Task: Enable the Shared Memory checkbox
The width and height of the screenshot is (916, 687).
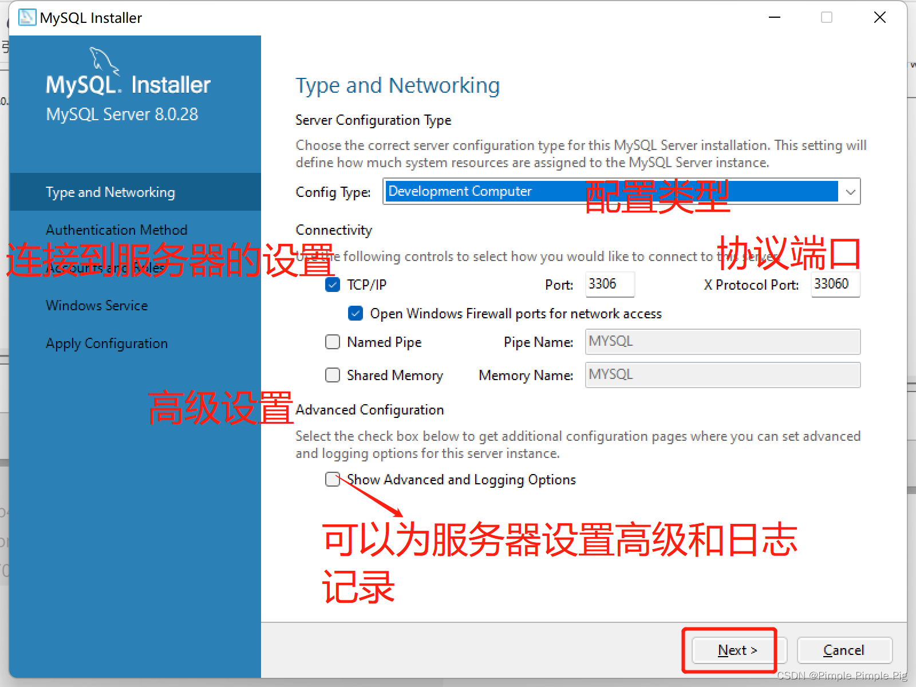Action: coord(333,375)
